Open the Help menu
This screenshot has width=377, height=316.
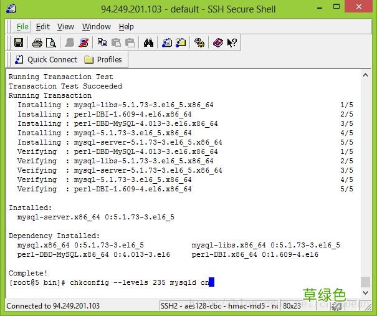[x=126, y=26]
